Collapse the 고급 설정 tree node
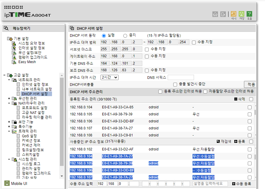This screenshot has height=189, width=265. [4, 75]
